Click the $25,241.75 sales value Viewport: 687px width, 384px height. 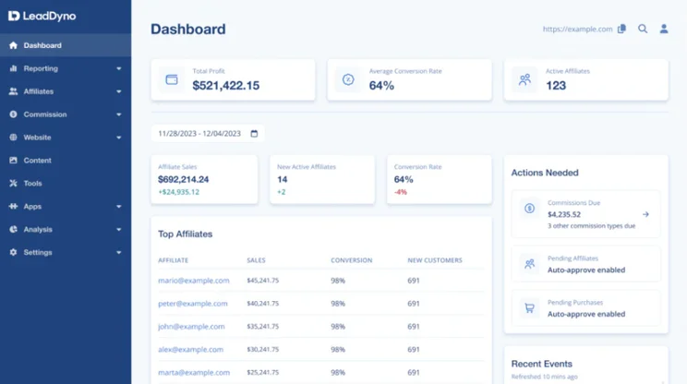tap(263, 372)
